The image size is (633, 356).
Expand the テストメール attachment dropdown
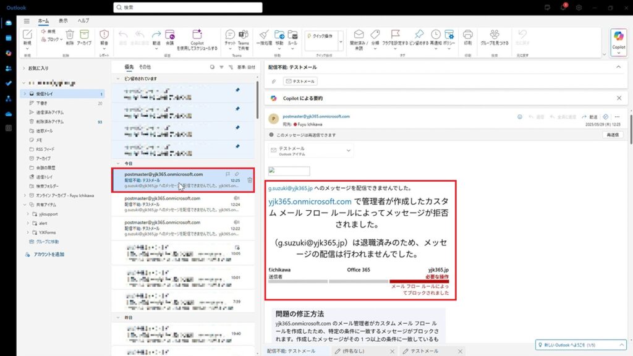point(349,151)
